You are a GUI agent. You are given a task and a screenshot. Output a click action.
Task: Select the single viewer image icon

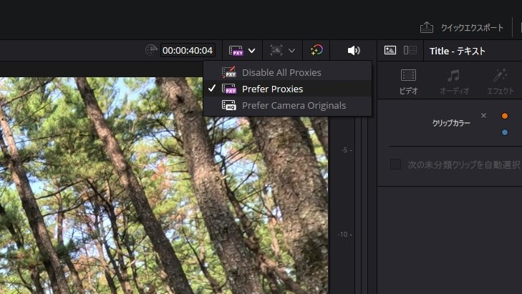(390, 50)
